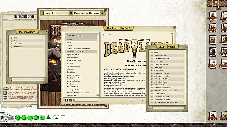Click the empty Score box

pyautogui.click(x=64, y=118)
